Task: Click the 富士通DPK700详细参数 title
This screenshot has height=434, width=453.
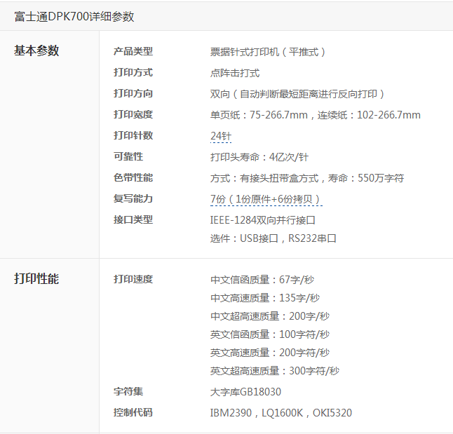Action: point(74,16)
